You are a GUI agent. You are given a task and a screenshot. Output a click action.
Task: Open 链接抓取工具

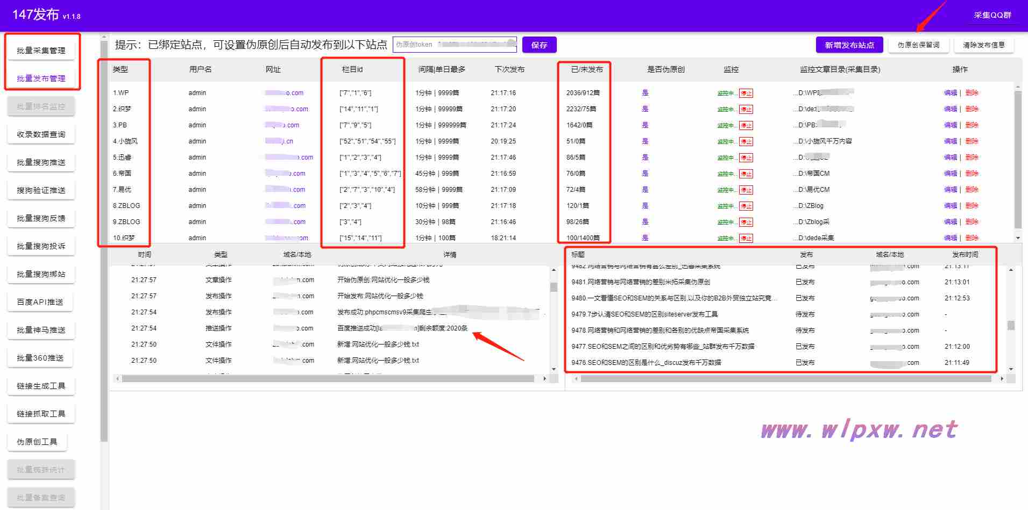[41, 414]
